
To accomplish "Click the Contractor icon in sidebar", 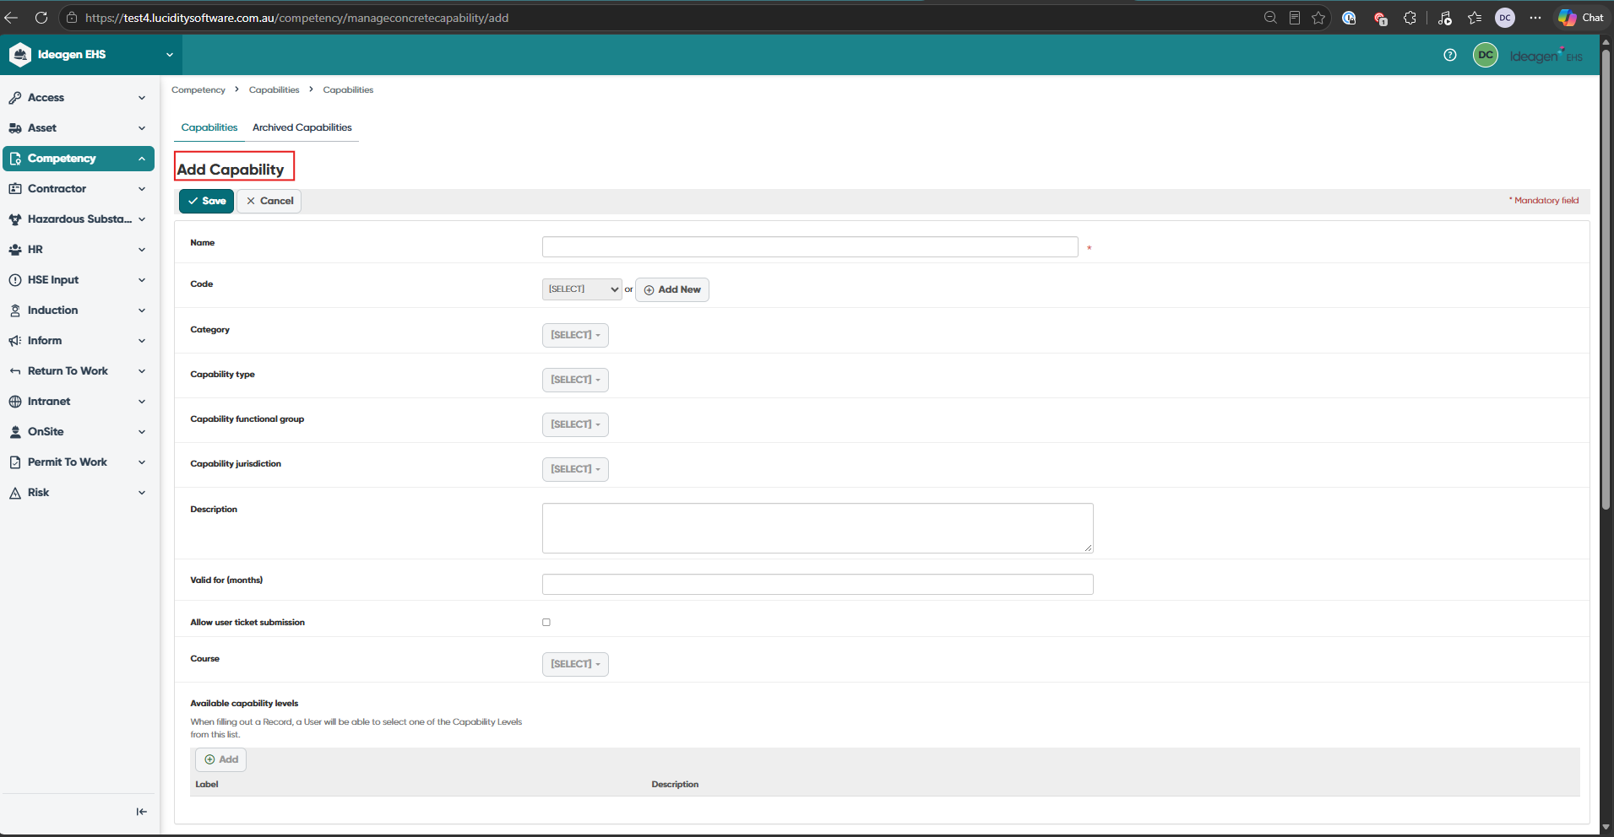I will (15, 189).
